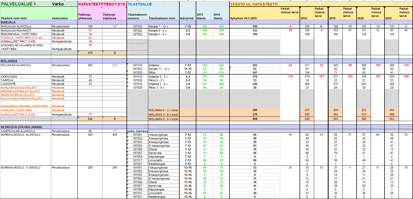
Task: Click the 199 current population value
Action: (x=255, y=34)
